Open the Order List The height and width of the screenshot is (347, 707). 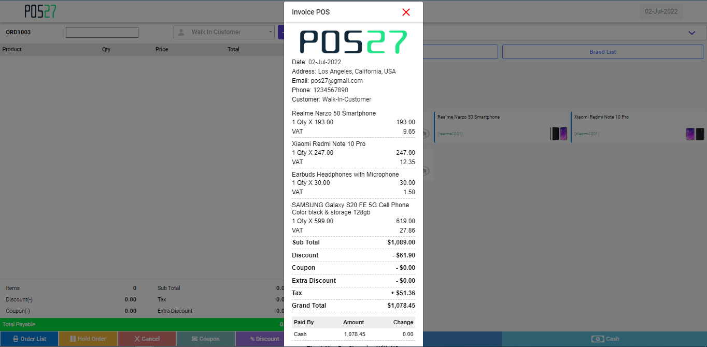pos(30,339)
